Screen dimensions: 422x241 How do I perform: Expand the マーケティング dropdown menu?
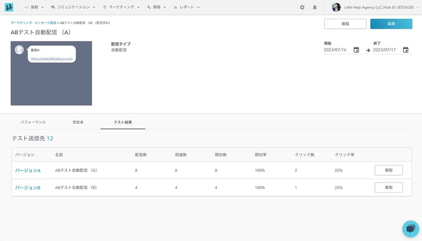coord(121,7)
